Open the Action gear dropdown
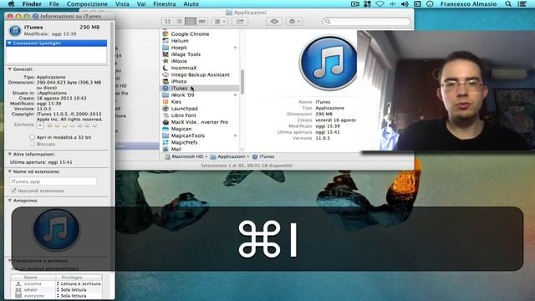This screenshot has height=301, width=535. point(293,22)
